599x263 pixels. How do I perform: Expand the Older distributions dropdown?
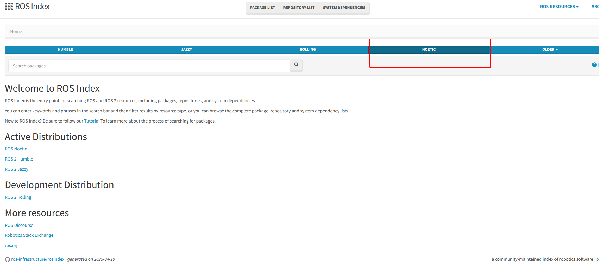550,49
